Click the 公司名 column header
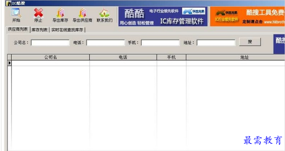 [50, 57]
